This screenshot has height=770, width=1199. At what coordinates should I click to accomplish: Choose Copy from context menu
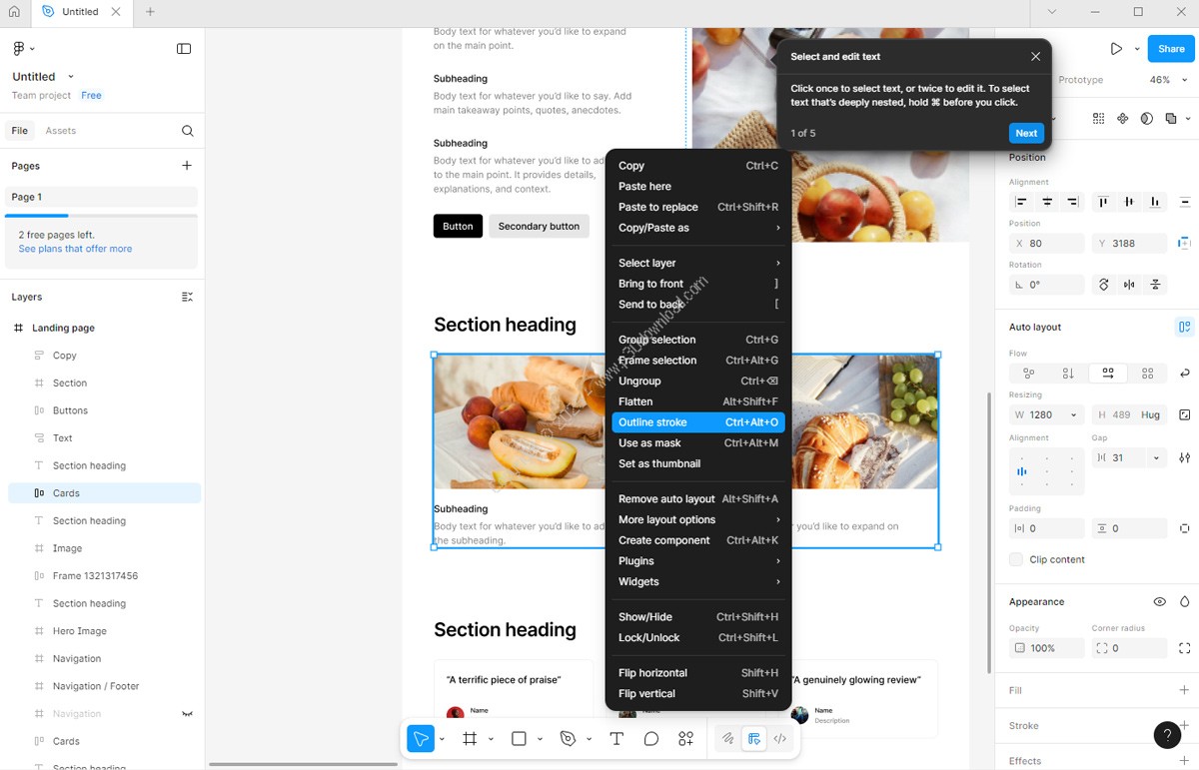click(698, 166)
